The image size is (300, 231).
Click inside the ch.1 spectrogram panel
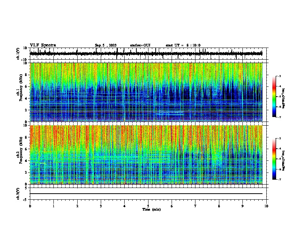click(146, 92)
